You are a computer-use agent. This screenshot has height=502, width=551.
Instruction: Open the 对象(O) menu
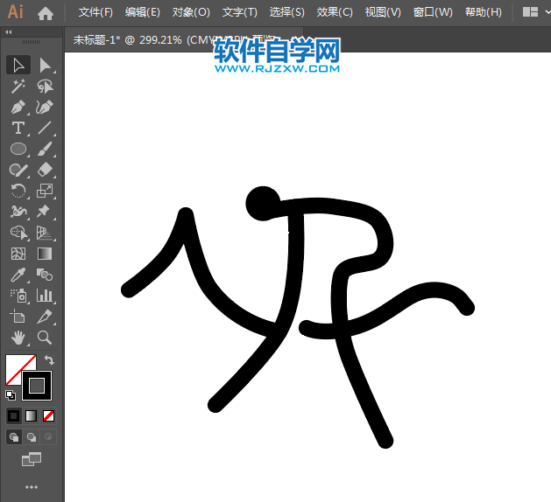tap(191, 12)
